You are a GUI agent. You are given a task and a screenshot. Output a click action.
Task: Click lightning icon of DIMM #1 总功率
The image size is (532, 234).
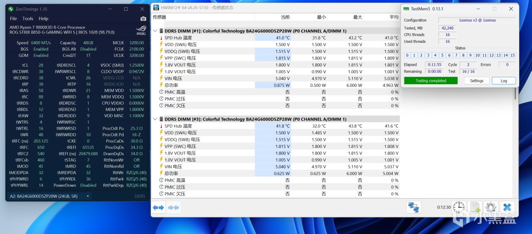(x=161, y=85)
